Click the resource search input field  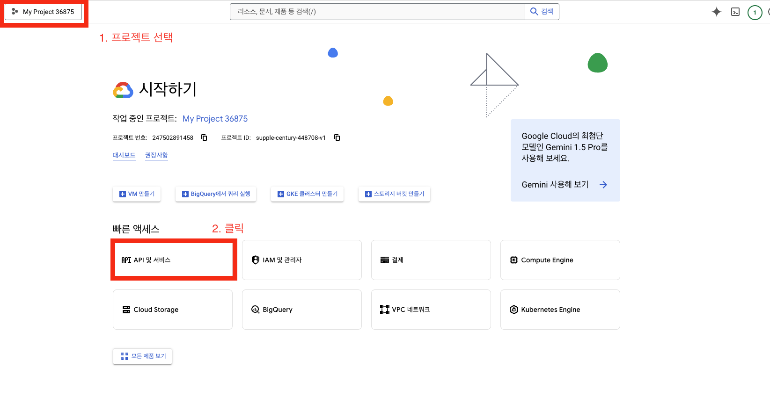tap(377, 12)
